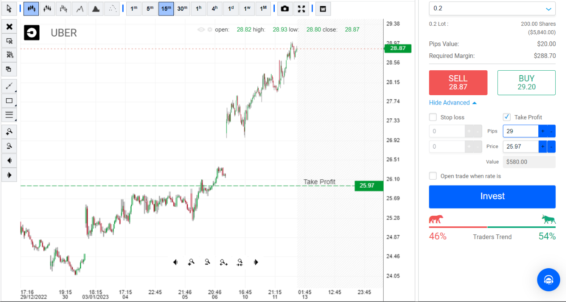Image resolution: width=566 pixels, height=302 pixels.
Task: Click the Take Profit pips field
Action: (x=521, y=131)
